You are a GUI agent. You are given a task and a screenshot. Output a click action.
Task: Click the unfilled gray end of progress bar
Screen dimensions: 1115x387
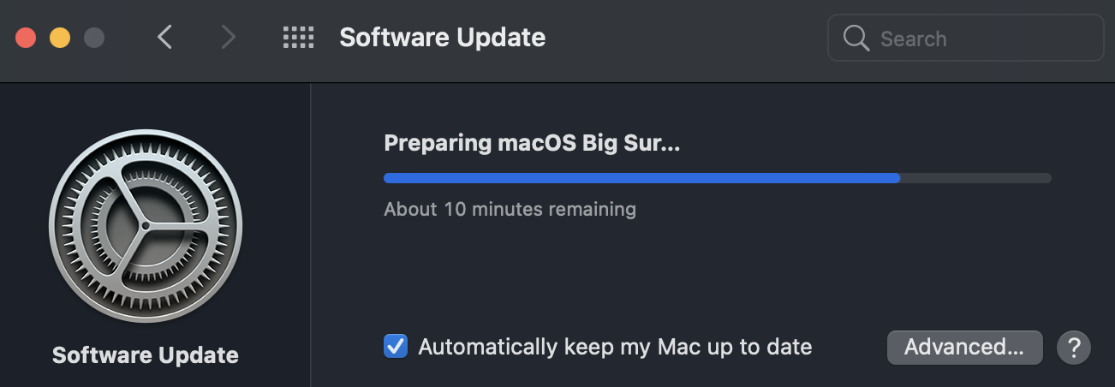click(x=976, y=178)
